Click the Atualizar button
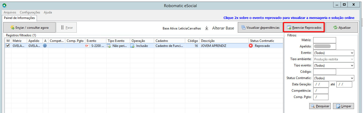 (x=342, y=27)
